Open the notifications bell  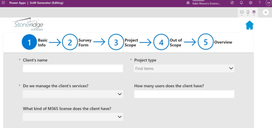click(241, 2)
